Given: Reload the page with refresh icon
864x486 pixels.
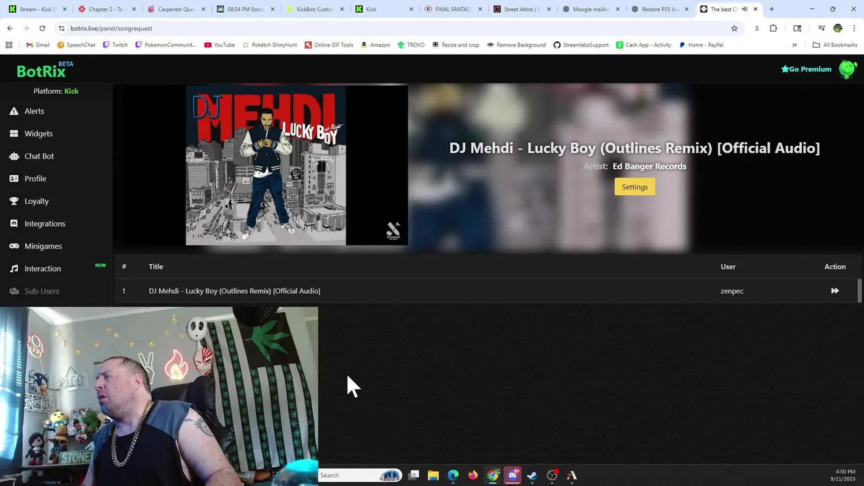Looking at the screenshot, I should pos(42,28).
